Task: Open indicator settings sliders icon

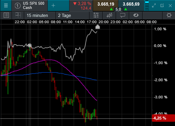Action: [x=96, y=15]
